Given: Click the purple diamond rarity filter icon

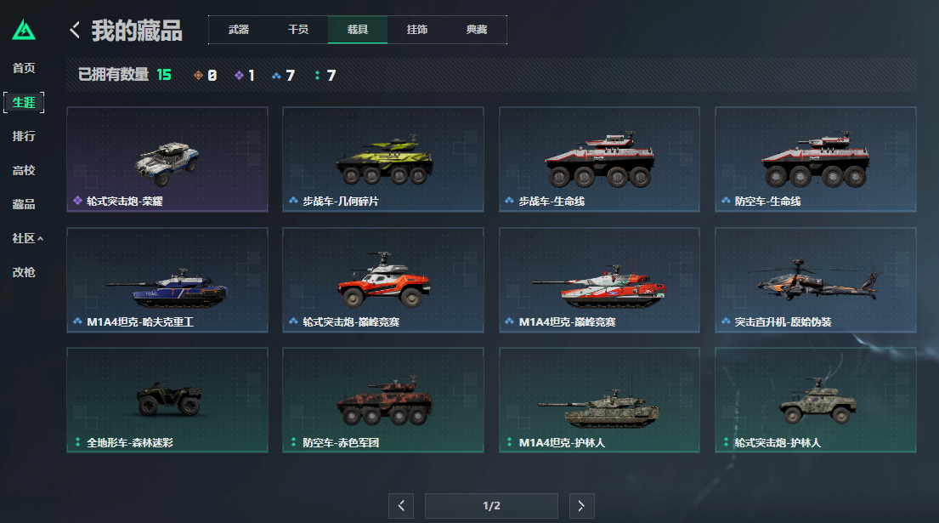Looking at the screenshot, I should [x=239, y=76].
